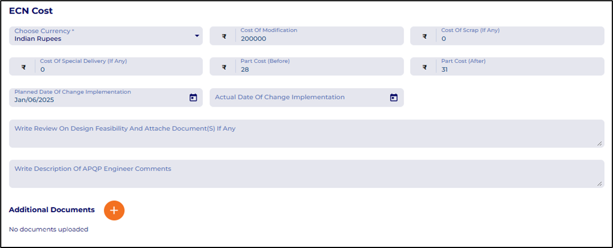
Task: Focus the Cost Of Special Delivery input
Action: tap(112, 70)
